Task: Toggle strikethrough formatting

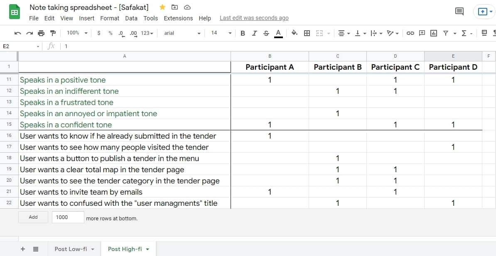Action: coord(266,33)
